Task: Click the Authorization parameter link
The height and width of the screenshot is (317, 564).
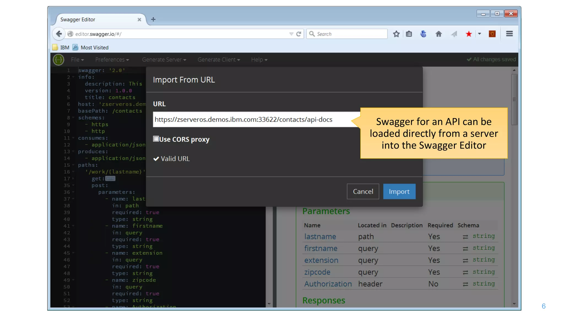Action: (328, 284)
